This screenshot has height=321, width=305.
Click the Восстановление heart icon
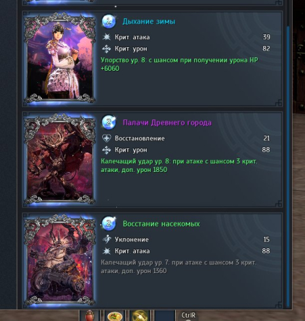[106, 138]
